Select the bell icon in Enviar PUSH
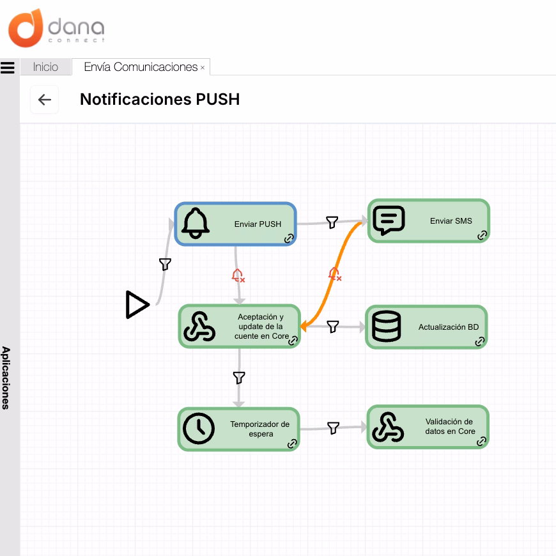556x556 pixels. [x=196, y=224]
